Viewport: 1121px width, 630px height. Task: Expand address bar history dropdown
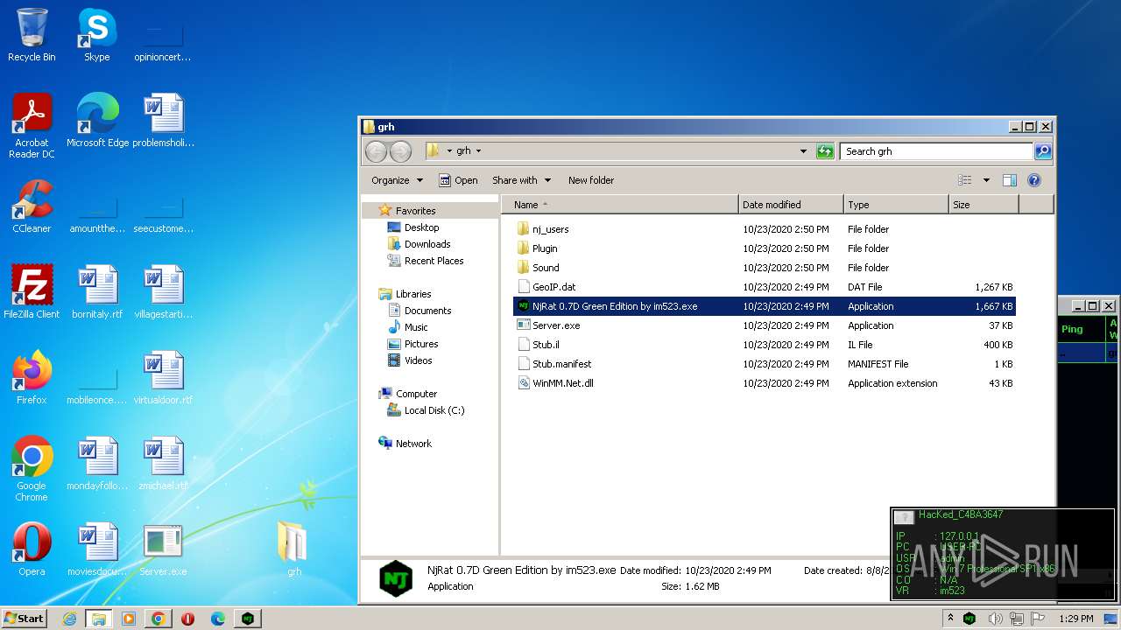tap(803, 151)
